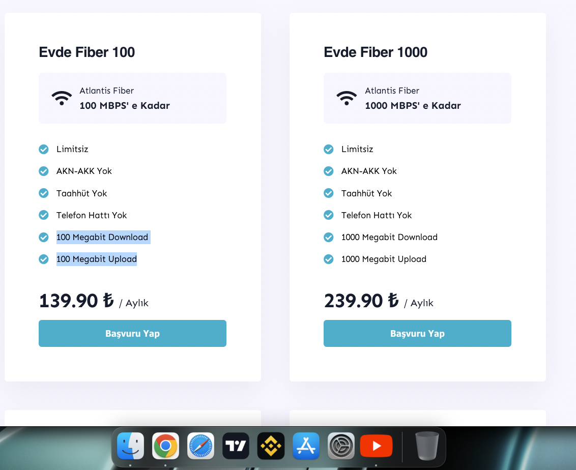Viewport: 576px width, 470px height.
Task: Launch Binance app from the dock
Action: click(271, 446)
